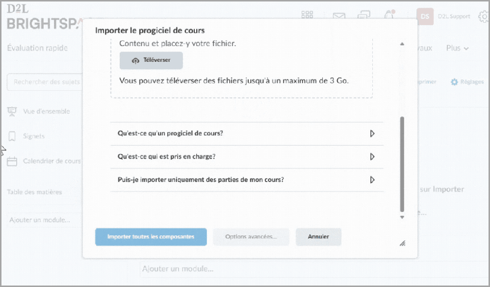This screenshot has height=287, width=490.
Task: Click the Téléverser upload button
Action: click(x=151, y=60)
